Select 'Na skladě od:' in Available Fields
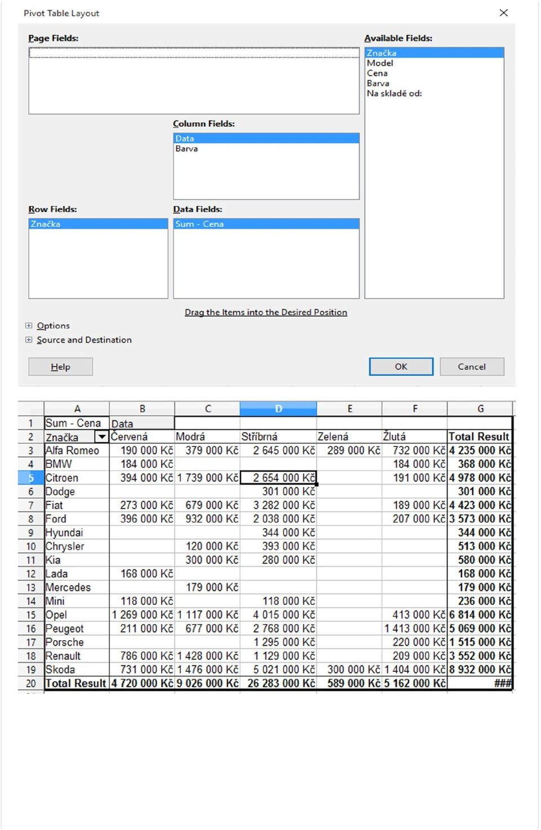Viewport: 541px width, 830px height. pyautogui.click(x=434, y=94)
